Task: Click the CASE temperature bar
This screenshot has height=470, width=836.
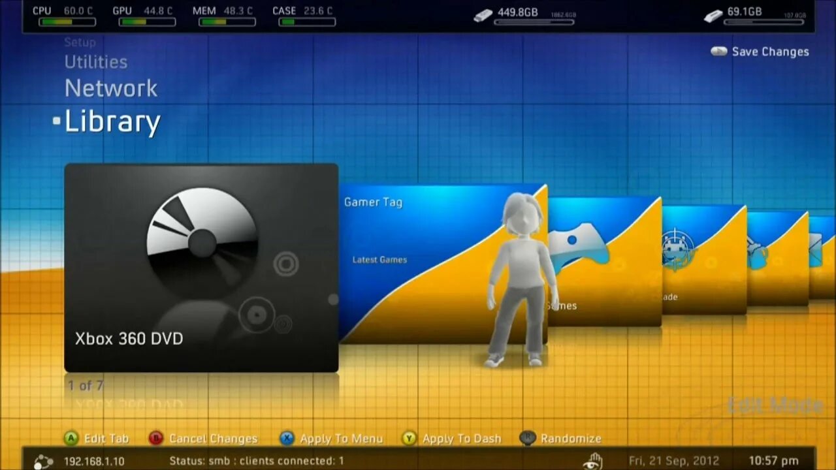Action: coord(307,22)
